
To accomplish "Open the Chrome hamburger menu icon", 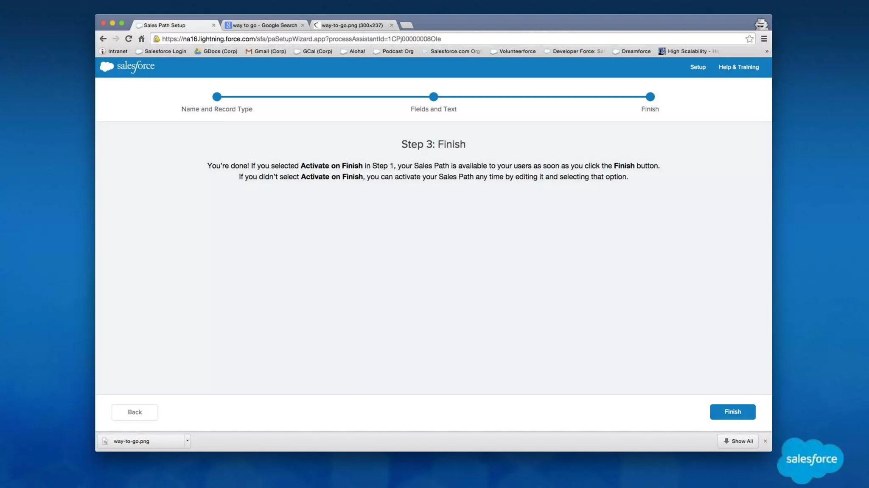I will pyautogui.click(x=764, y=39).
